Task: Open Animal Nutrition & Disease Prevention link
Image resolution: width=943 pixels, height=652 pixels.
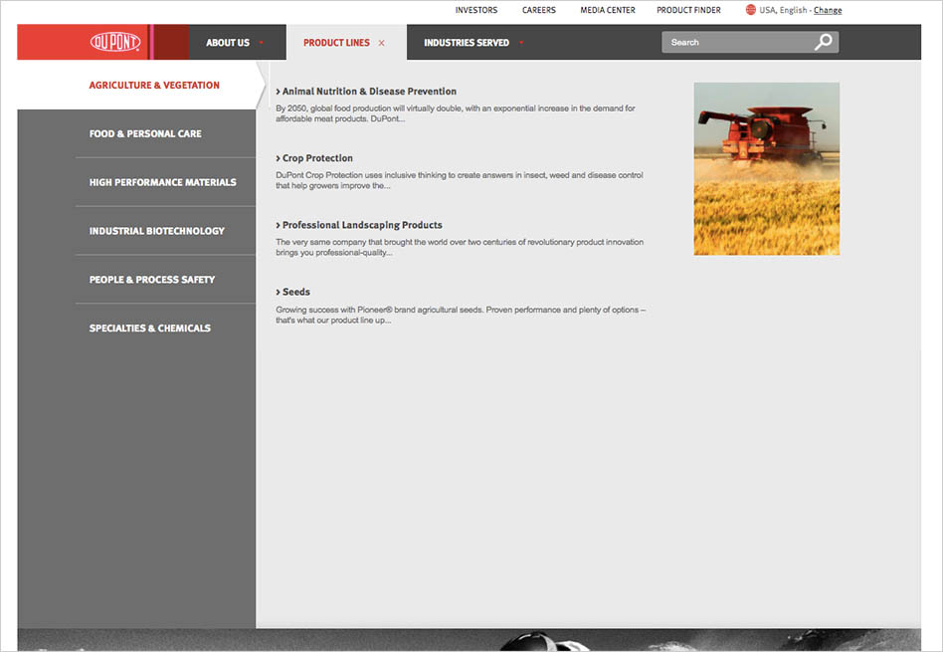Action: tap(368, 92)
